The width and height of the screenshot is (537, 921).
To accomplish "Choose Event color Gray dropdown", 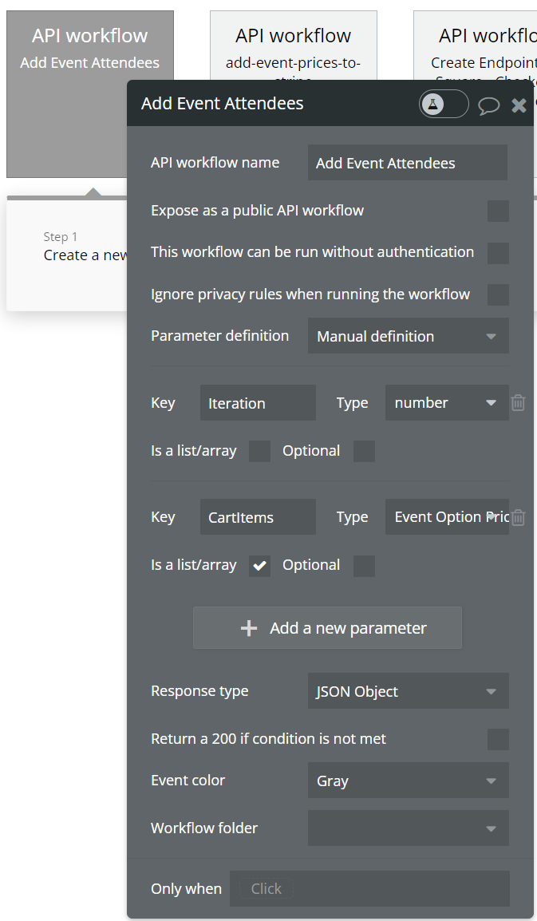I will pos(408,781).
